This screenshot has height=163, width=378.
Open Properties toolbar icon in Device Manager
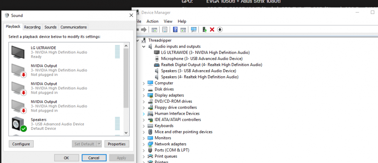coord(165,29)
